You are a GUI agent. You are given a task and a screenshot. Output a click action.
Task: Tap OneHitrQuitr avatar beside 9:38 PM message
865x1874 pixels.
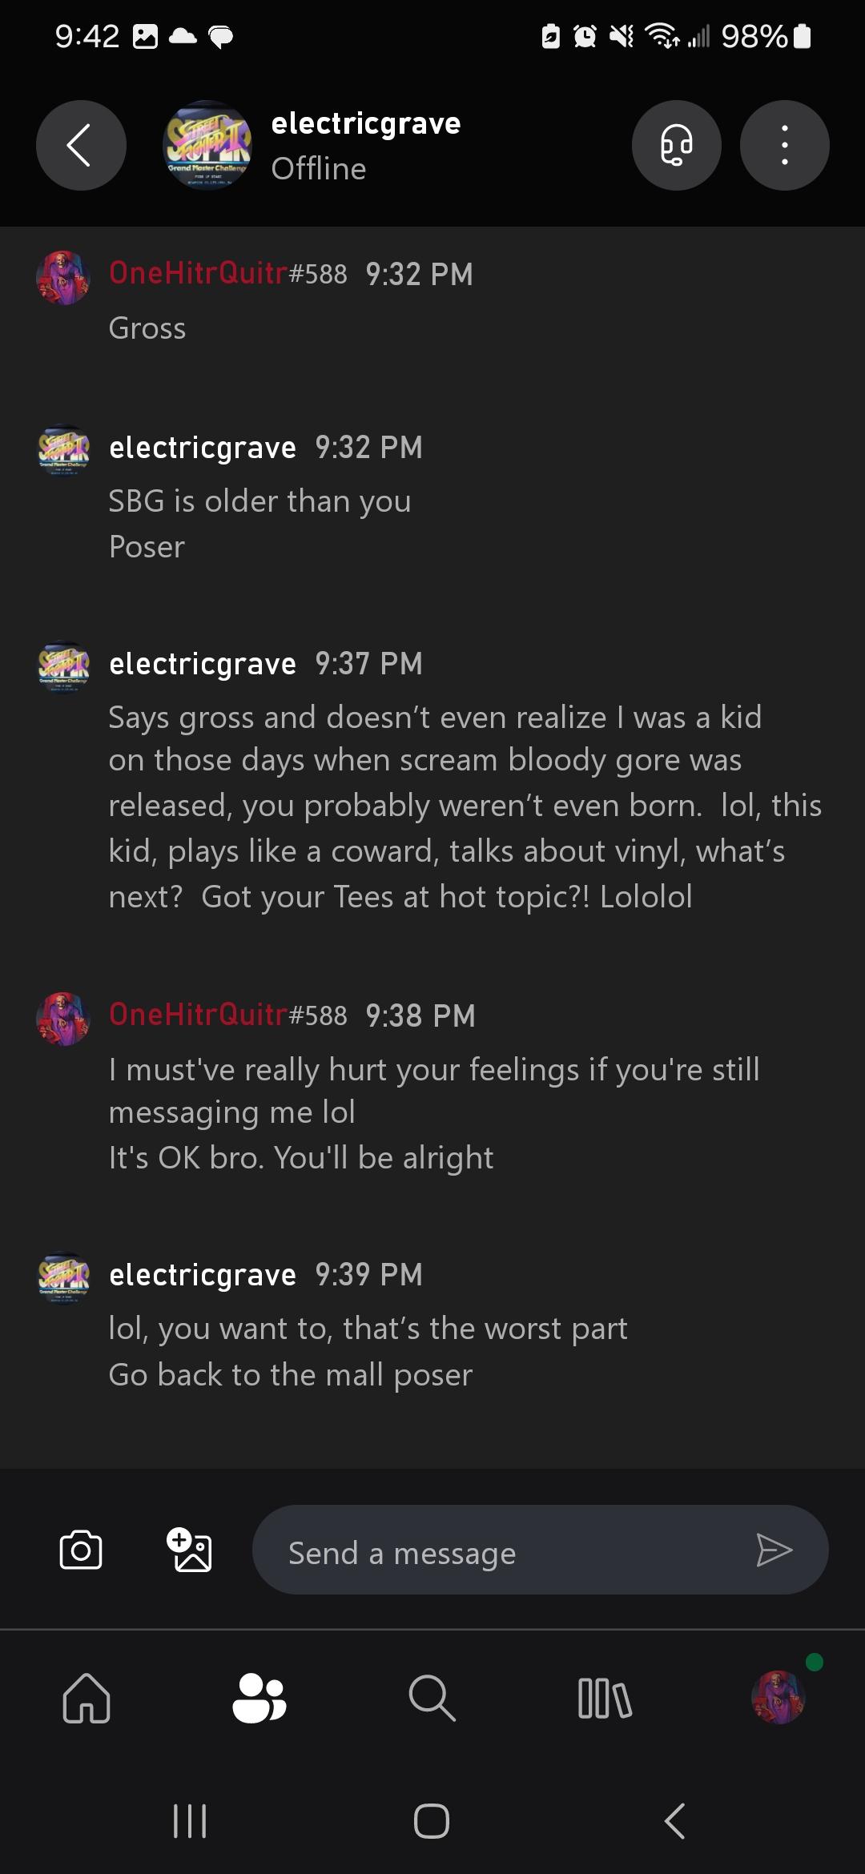[63, 1019]
